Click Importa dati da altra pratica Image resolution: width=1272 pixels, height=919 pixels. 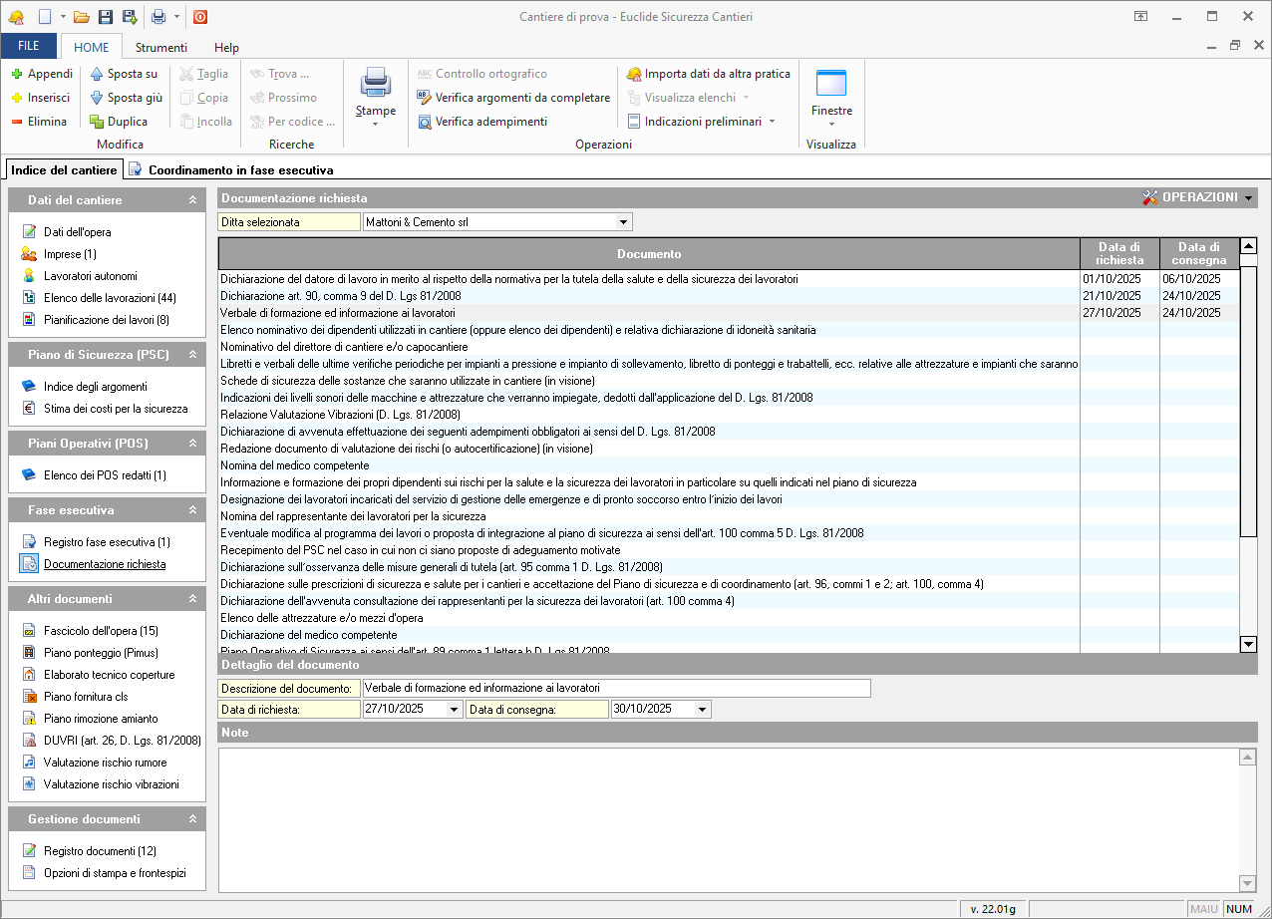(x=717, y=74)
